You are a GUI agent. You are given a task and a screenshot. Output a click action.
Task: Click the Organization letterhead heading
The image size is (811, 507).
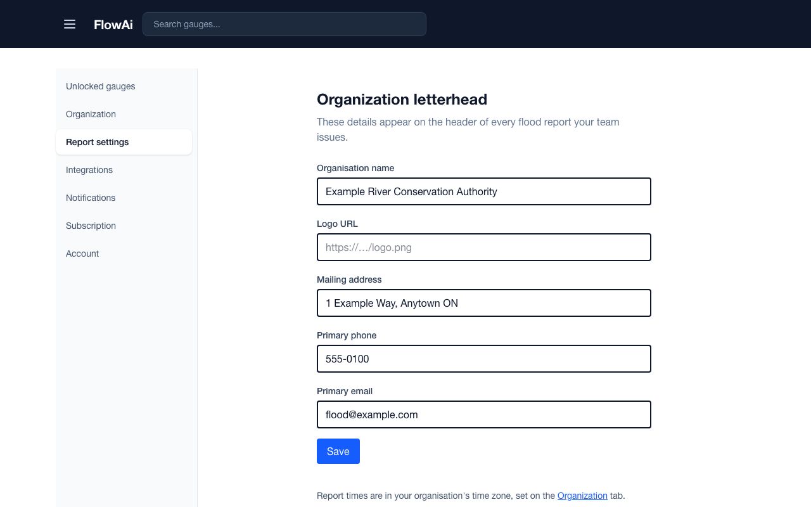[x=402, y=99]
